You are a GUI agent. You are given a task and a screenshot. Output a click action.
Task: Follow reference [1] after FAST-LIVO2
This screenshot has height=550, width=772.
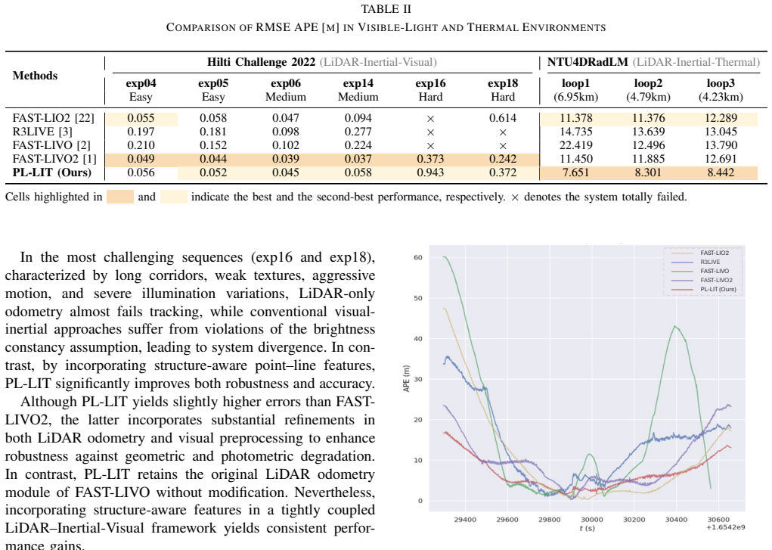(x=89, y=159)
